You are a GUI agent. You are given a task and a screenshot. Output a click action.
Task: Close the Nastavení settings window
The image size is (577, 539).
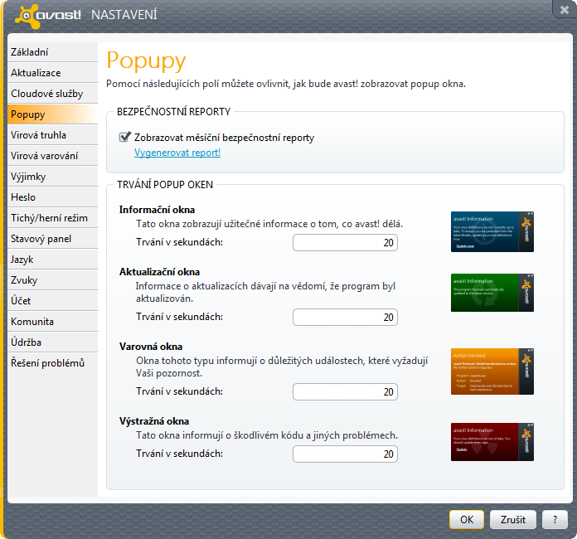click(564, 9)
